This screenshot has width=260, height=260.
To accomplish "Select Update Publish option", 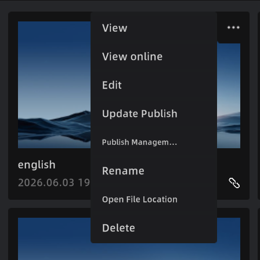I will 154,113.
